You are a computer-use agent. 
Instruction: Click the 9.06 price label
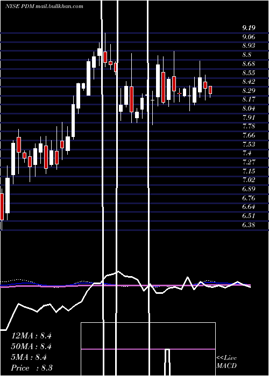(249, 37)
